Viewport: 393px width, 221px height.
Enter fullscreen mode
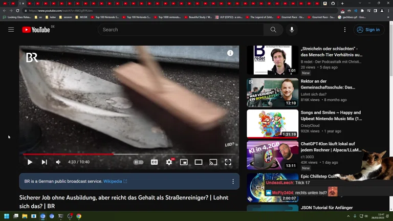(x=228, y=162)
